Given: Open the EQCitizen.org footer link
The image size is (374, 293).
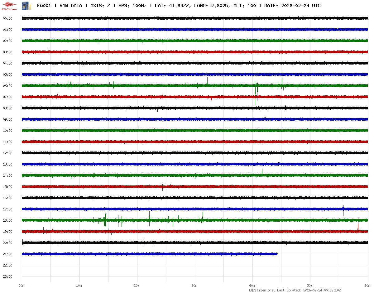Looking at the screenshot, I should pyautogui.click(x=262, y=290).
